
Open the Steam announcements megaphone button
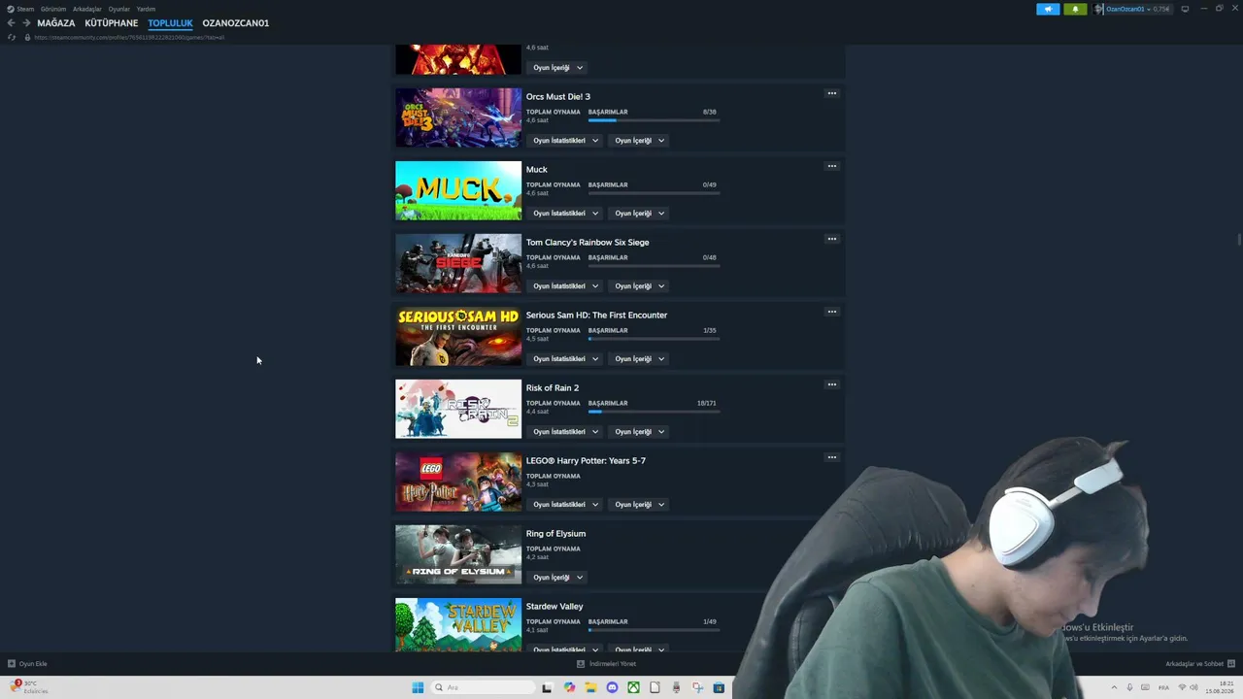tap(1048, 9)
